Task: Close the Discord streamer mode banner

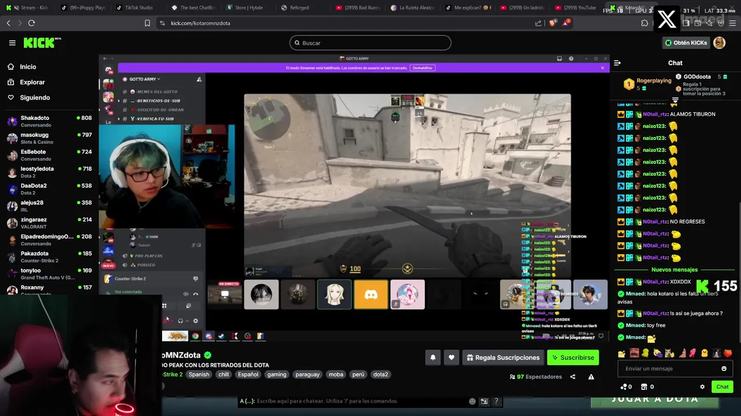Action: (x=602, y=68)
